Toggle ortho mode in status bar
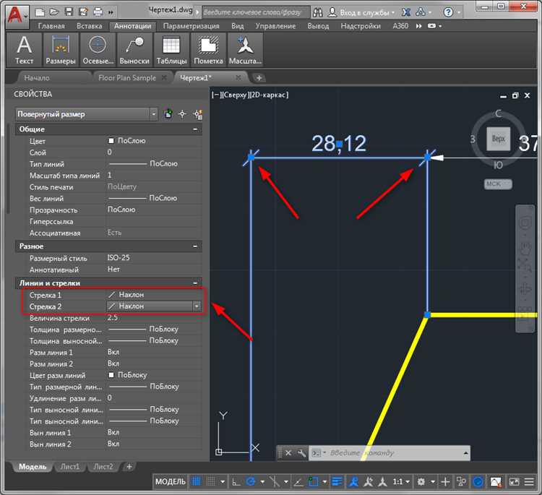542x495 pixels. (x=236, y=481)
